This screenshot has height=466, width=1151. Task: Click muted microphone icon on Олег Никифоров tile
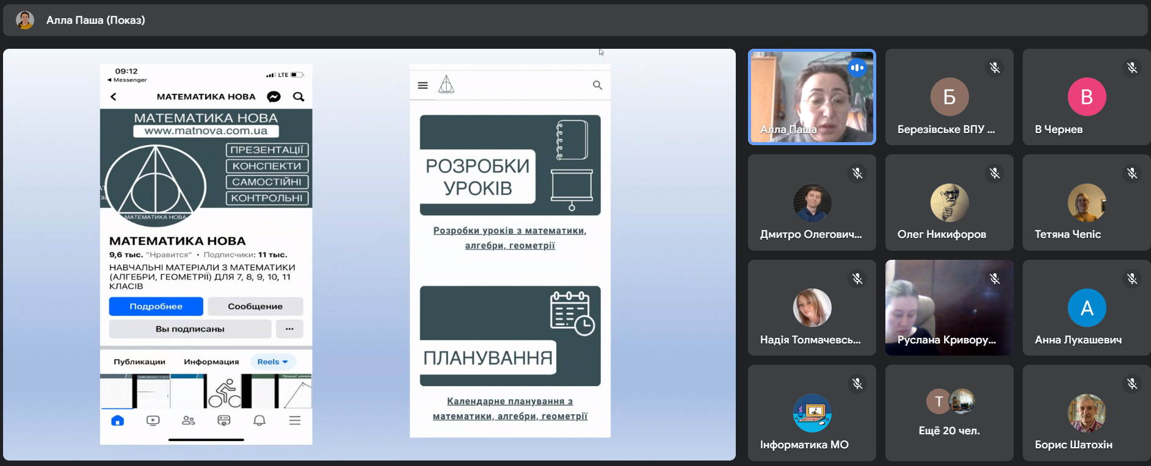[995, 173]
